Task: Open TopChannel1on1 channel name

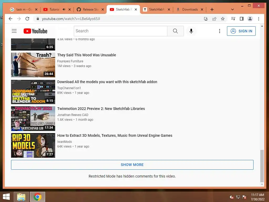Action: coord(69,88)
